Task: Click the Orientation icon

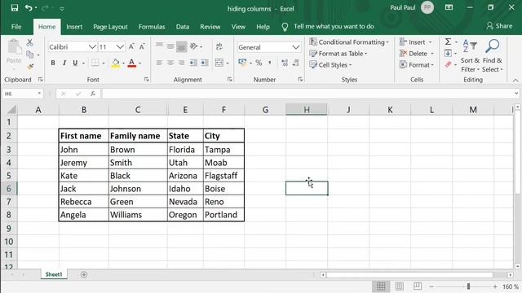Action: [x=194, y=46]
